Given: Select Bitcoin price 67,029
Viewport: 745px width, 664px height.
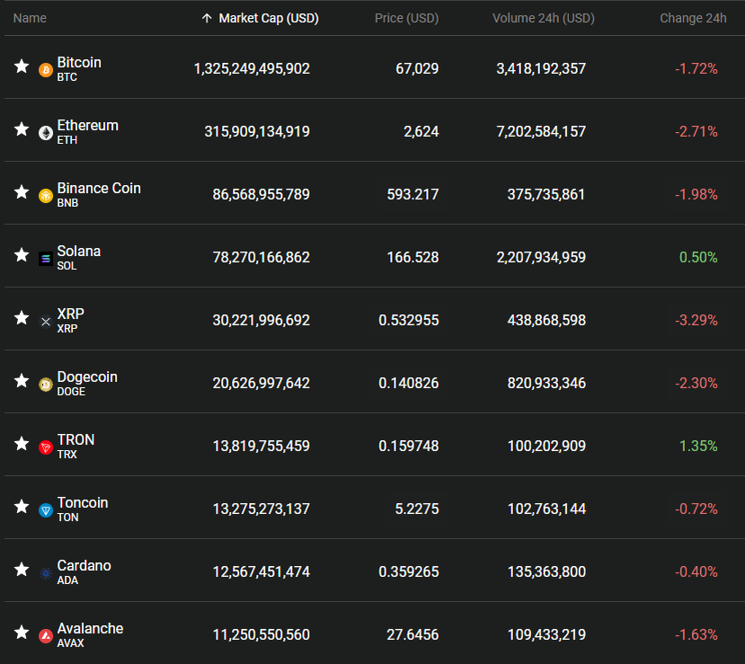Looking at the screenshot, I should tap(417, 69).
